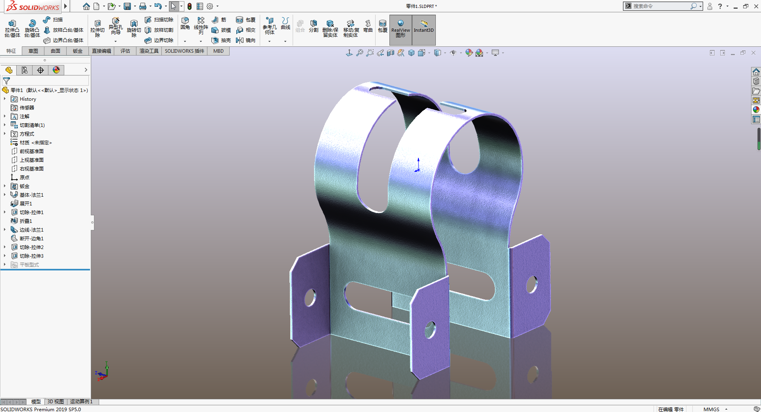This screenshot has width=761, height=412.
Task: Expand the 注解 annotations node
Action: tap(5, 117)
